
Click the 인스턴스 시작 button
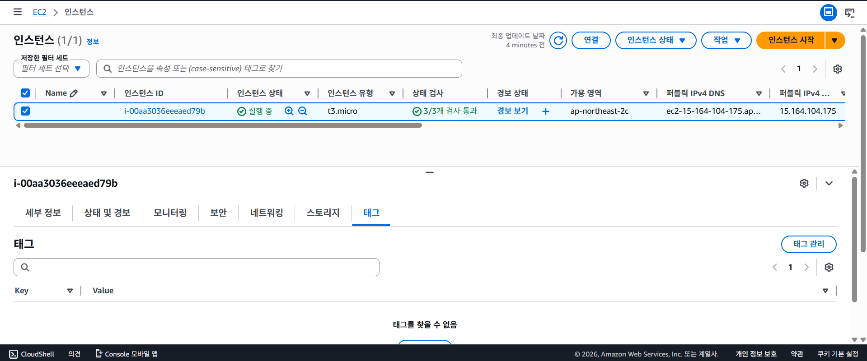(791, 40)
